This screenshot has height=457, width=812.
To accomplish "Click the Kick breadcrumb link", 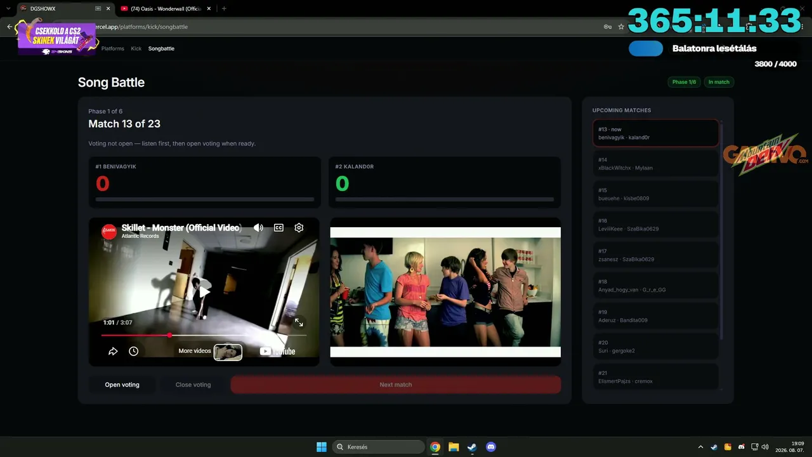I will pos(136,48).
